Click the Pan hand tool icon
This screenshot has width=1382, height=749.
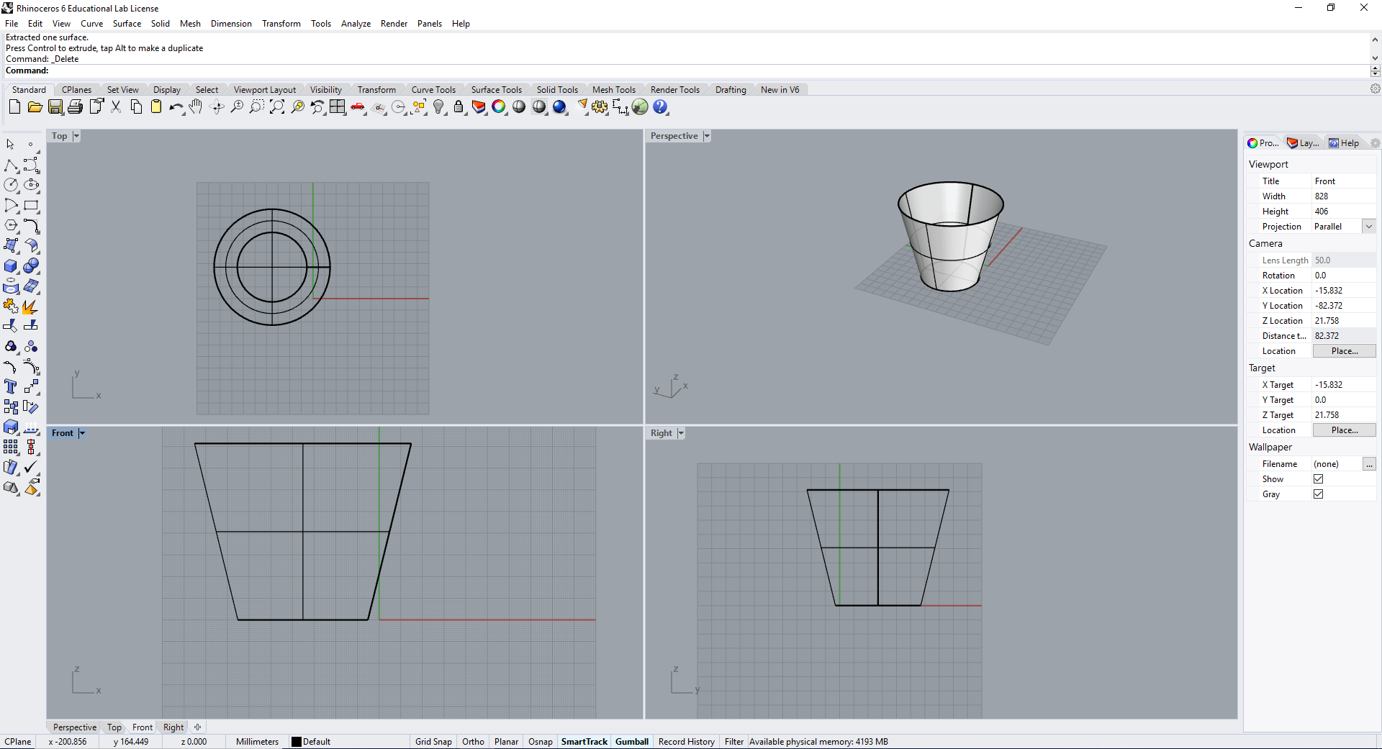point(196,107)
